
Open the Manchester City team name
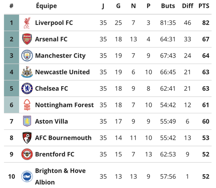click(60, 56)
